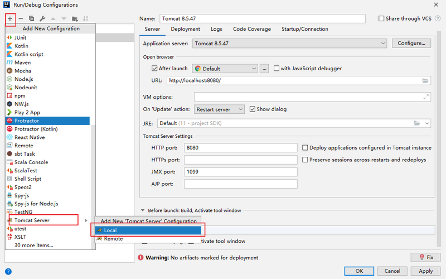Open On 'Update' action dropdown
This screenshot has width=446, height=279.
pyautogui.click(x=219, y=109)
